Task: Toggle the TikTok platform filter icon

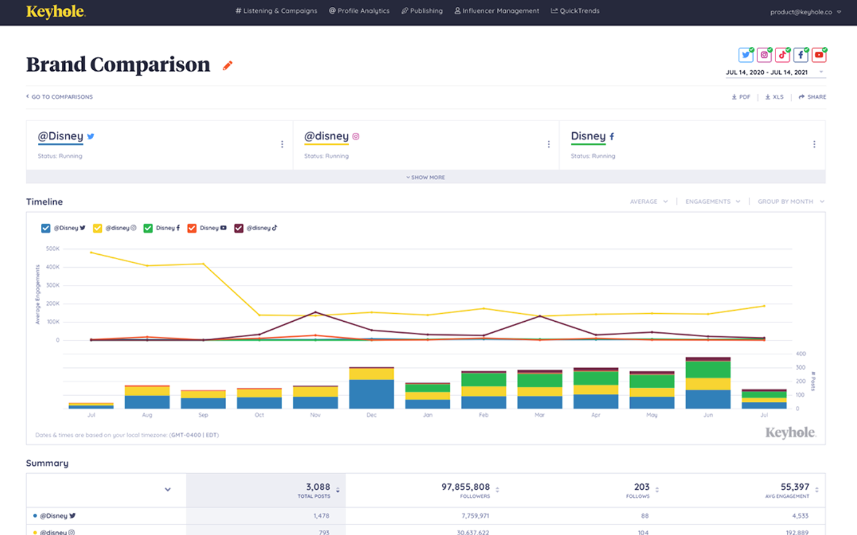Action: coord(782,55)
